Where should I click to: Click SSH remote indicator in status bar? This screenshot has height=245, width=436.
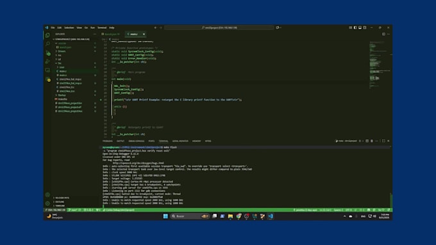click(55, 210)
